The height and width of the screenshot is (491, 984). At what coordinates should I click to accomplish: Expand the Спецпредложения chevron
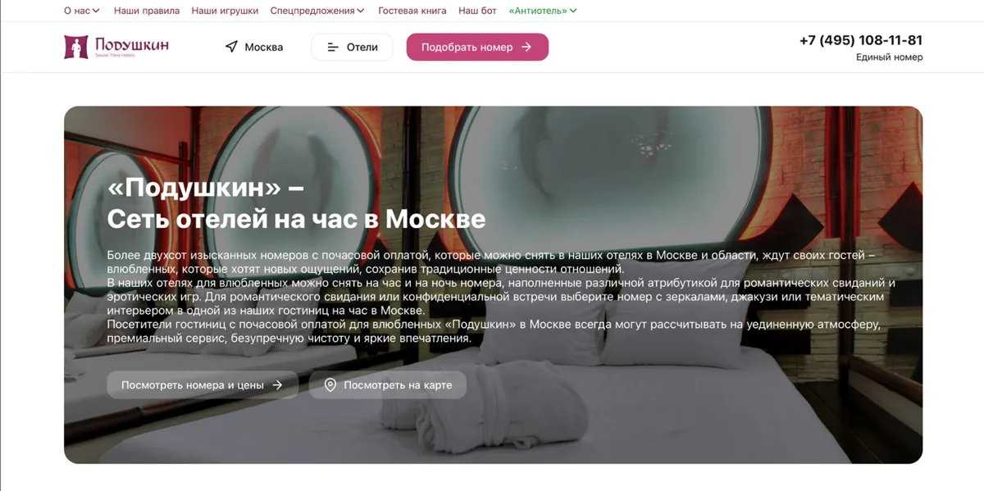click(x=361, y=11)
